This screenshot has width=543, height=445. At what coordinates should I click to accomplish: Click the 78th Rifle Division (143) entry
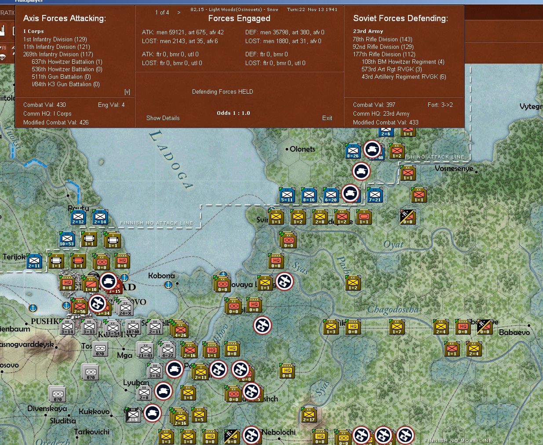[x=383, y=39]
